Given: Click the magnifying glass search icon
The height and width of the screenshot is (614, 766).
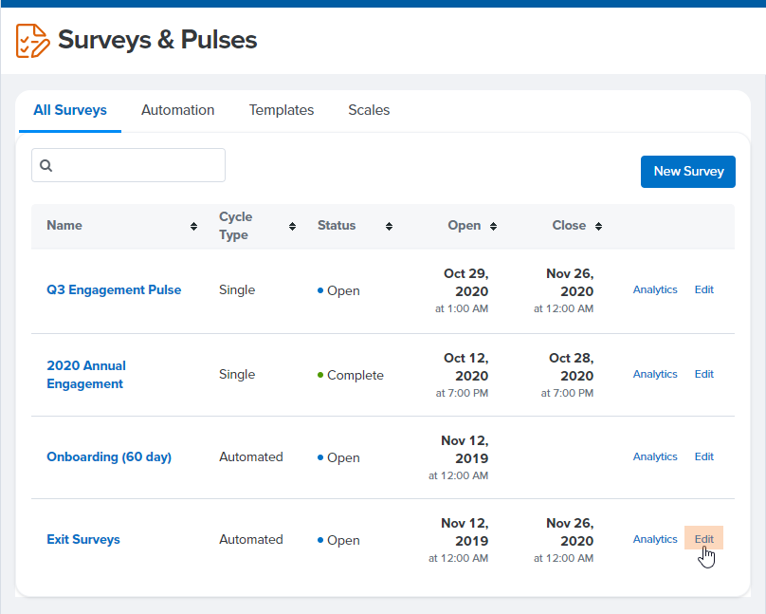Looking at the screenshot, I should pos(46,165).
